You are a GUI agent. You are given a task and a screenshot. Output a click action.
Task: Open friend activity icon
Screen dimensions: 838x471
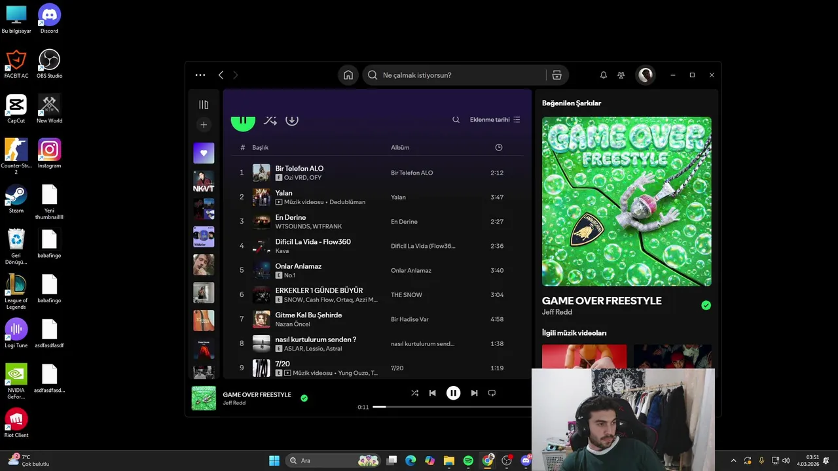(621, 75)
